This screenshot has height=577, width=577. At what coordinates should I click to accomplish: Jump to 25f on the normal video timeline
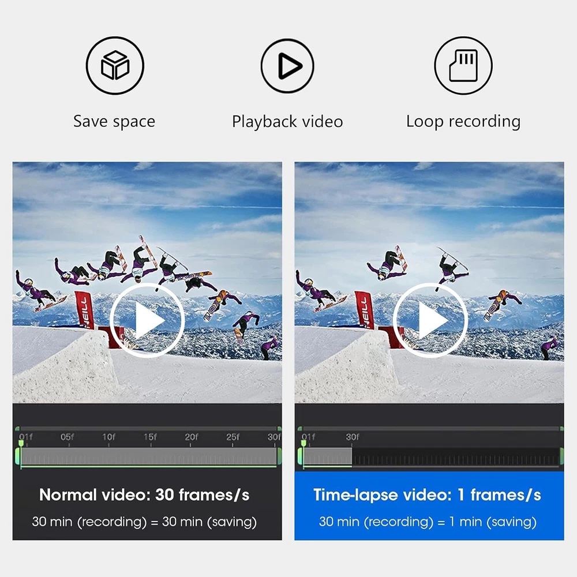click(233, 437)
